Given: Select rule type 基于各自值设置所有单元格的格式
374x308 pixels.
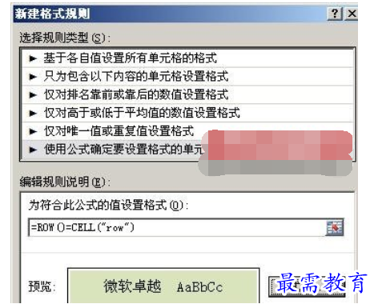Looking at the screenshot, I should pyautogui.click(x=187, y=58).
